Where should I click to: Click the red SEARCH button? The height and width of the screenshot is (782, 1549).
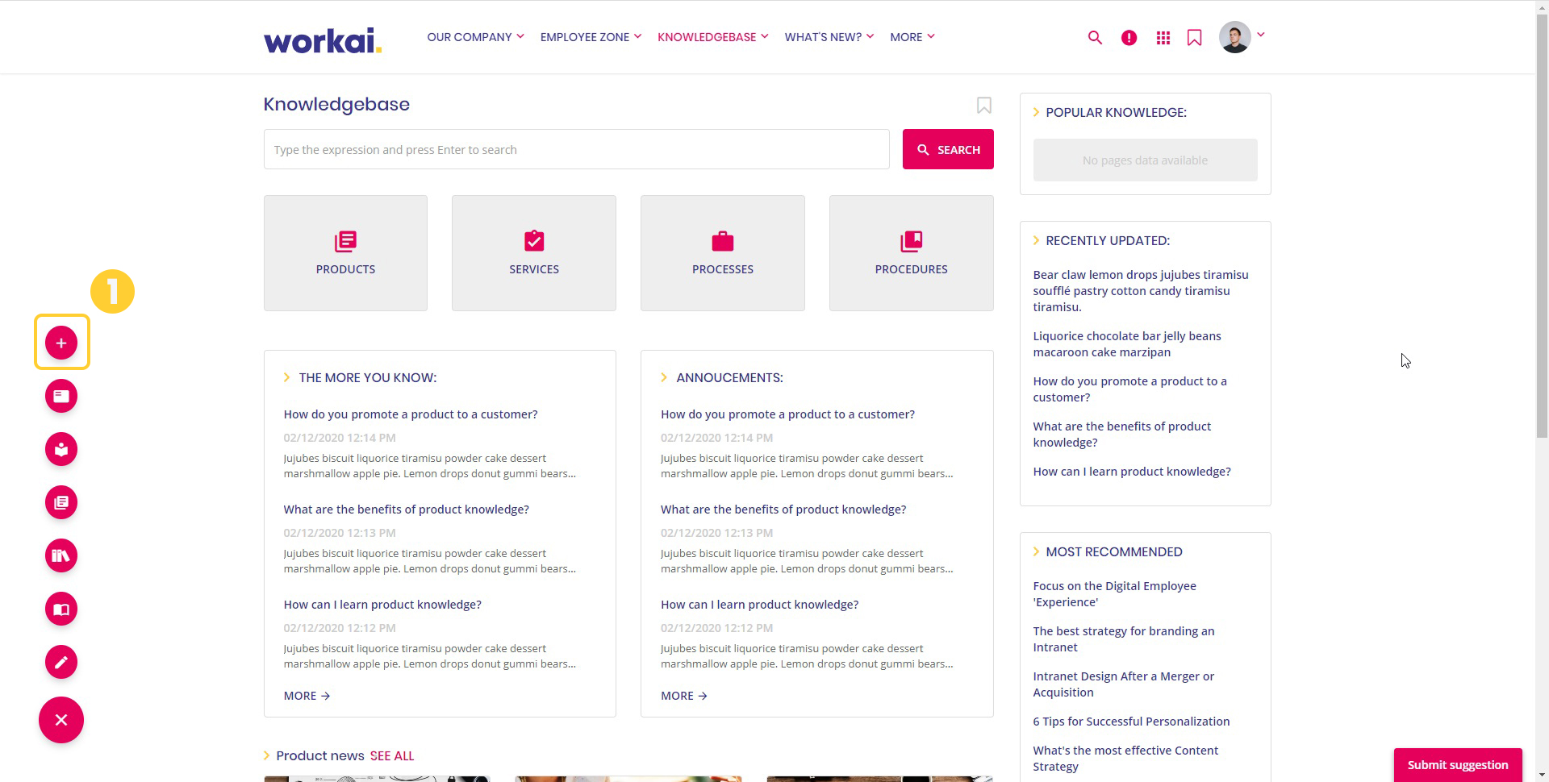[948, 149]
